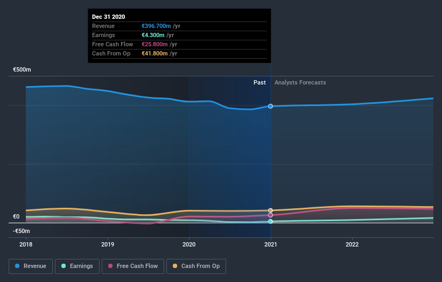This screenshot has width=442, height=282.
Task: Click the €0 y-axis label
Action: [16, 217]
